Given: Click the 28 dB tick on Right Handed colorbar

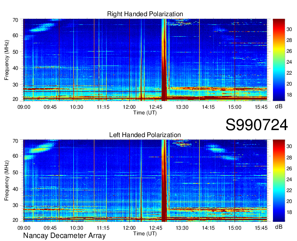Looking at the screenshot, I should (289, 40).
